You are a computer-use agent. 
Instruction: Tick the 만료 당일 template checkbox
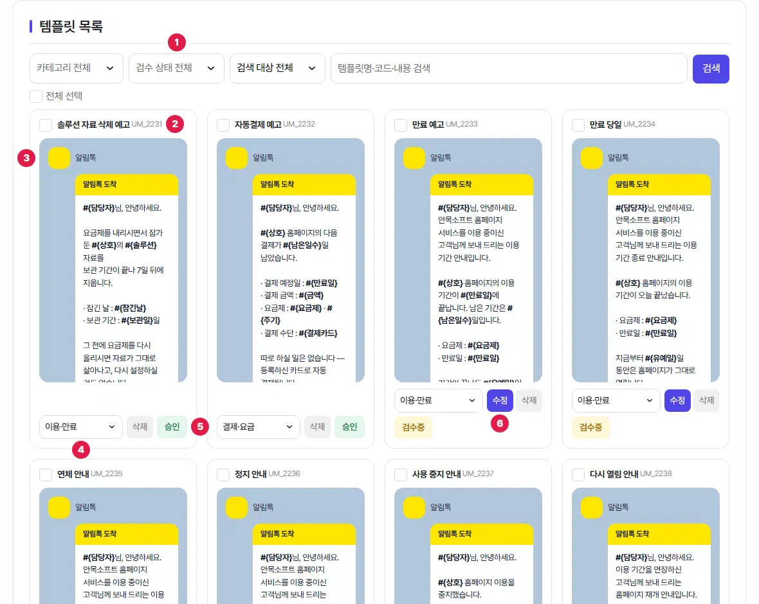coord(578,125)
